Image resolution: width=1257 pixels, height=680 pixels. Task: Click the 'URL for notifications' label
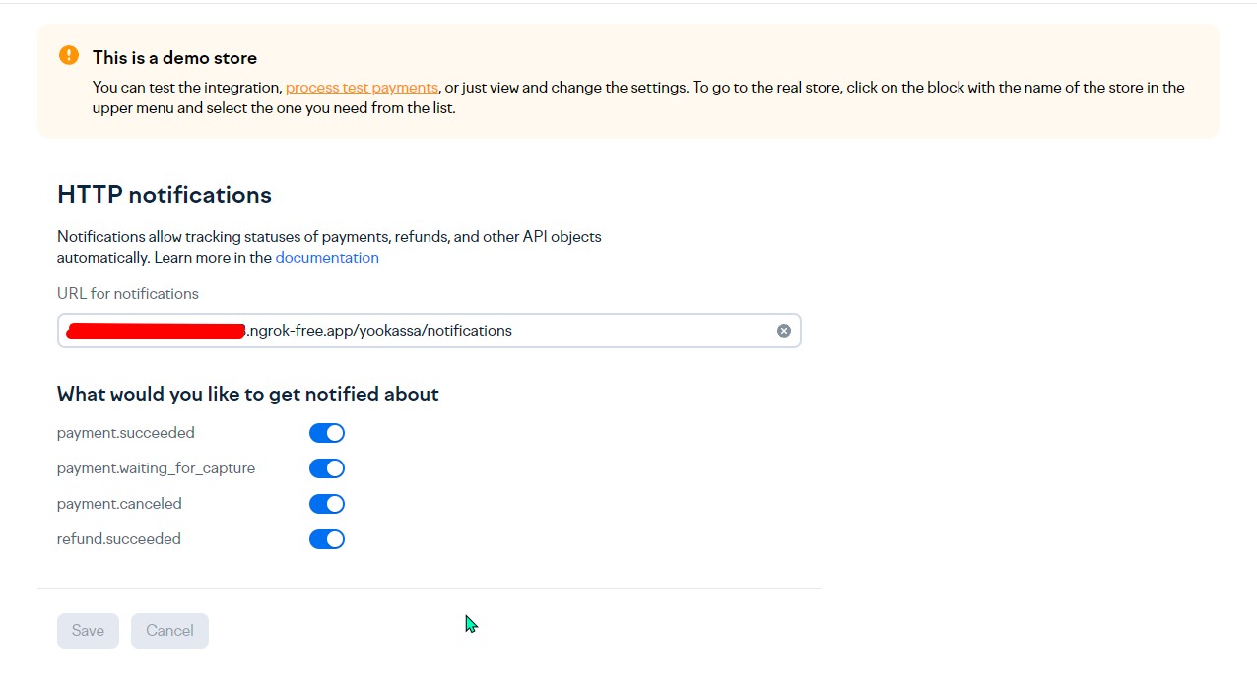point(128,294)
